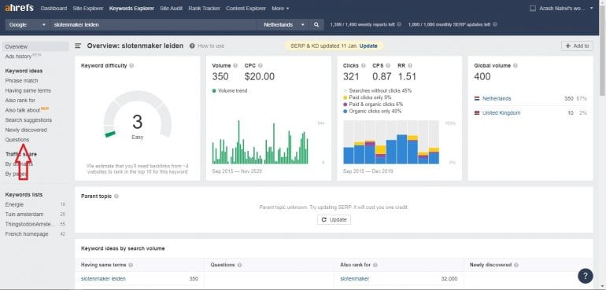This screenshot has width=606, height=290.
Task: Click the Questions column info icon
Action: (239, 265)
